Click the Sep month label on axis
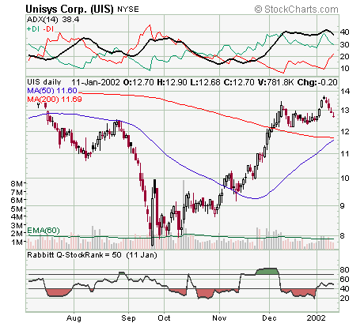Image resolution: width=364 pixels, height=327 pixels. coord(128,318)
